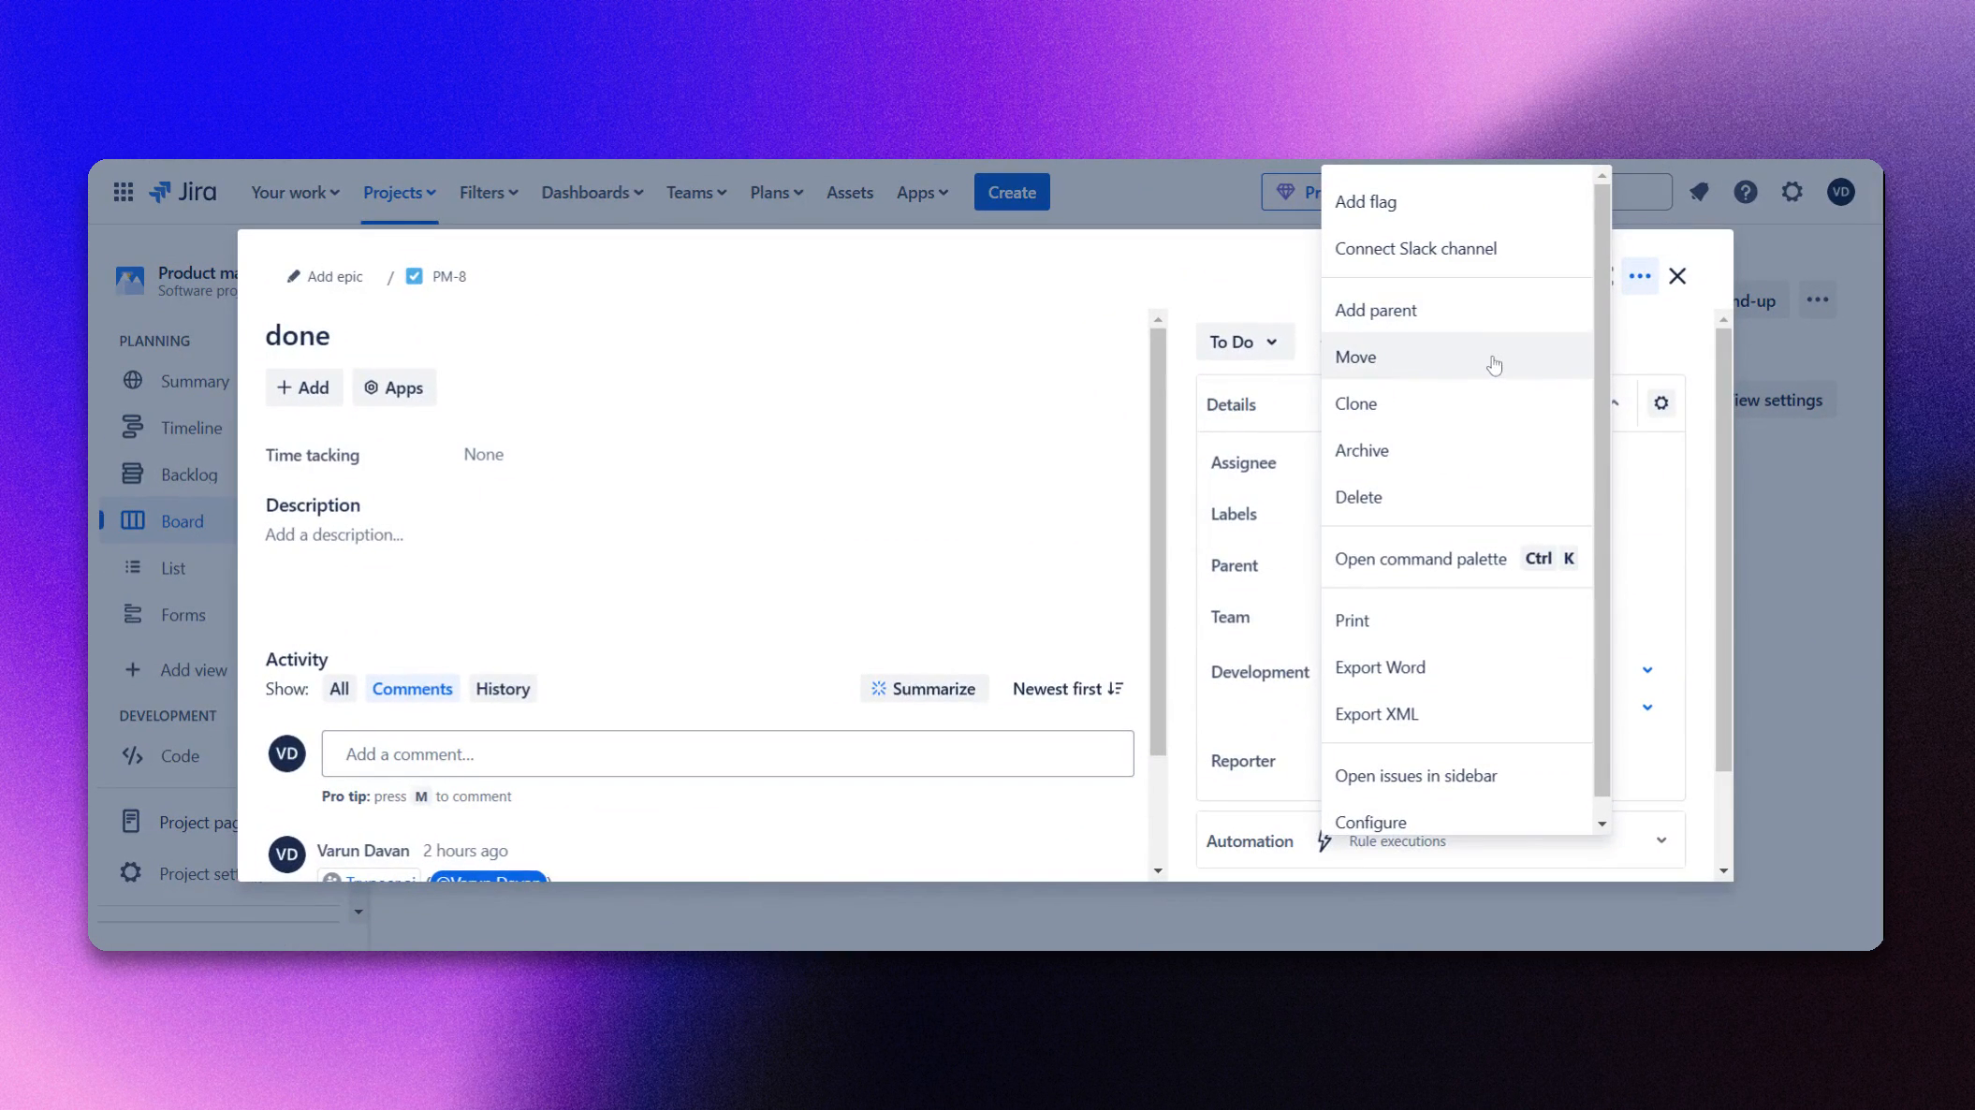Select the Timeline icon in the sidebar
The height and width of the screenshot is (1110, 1975).
pos(132,427)
